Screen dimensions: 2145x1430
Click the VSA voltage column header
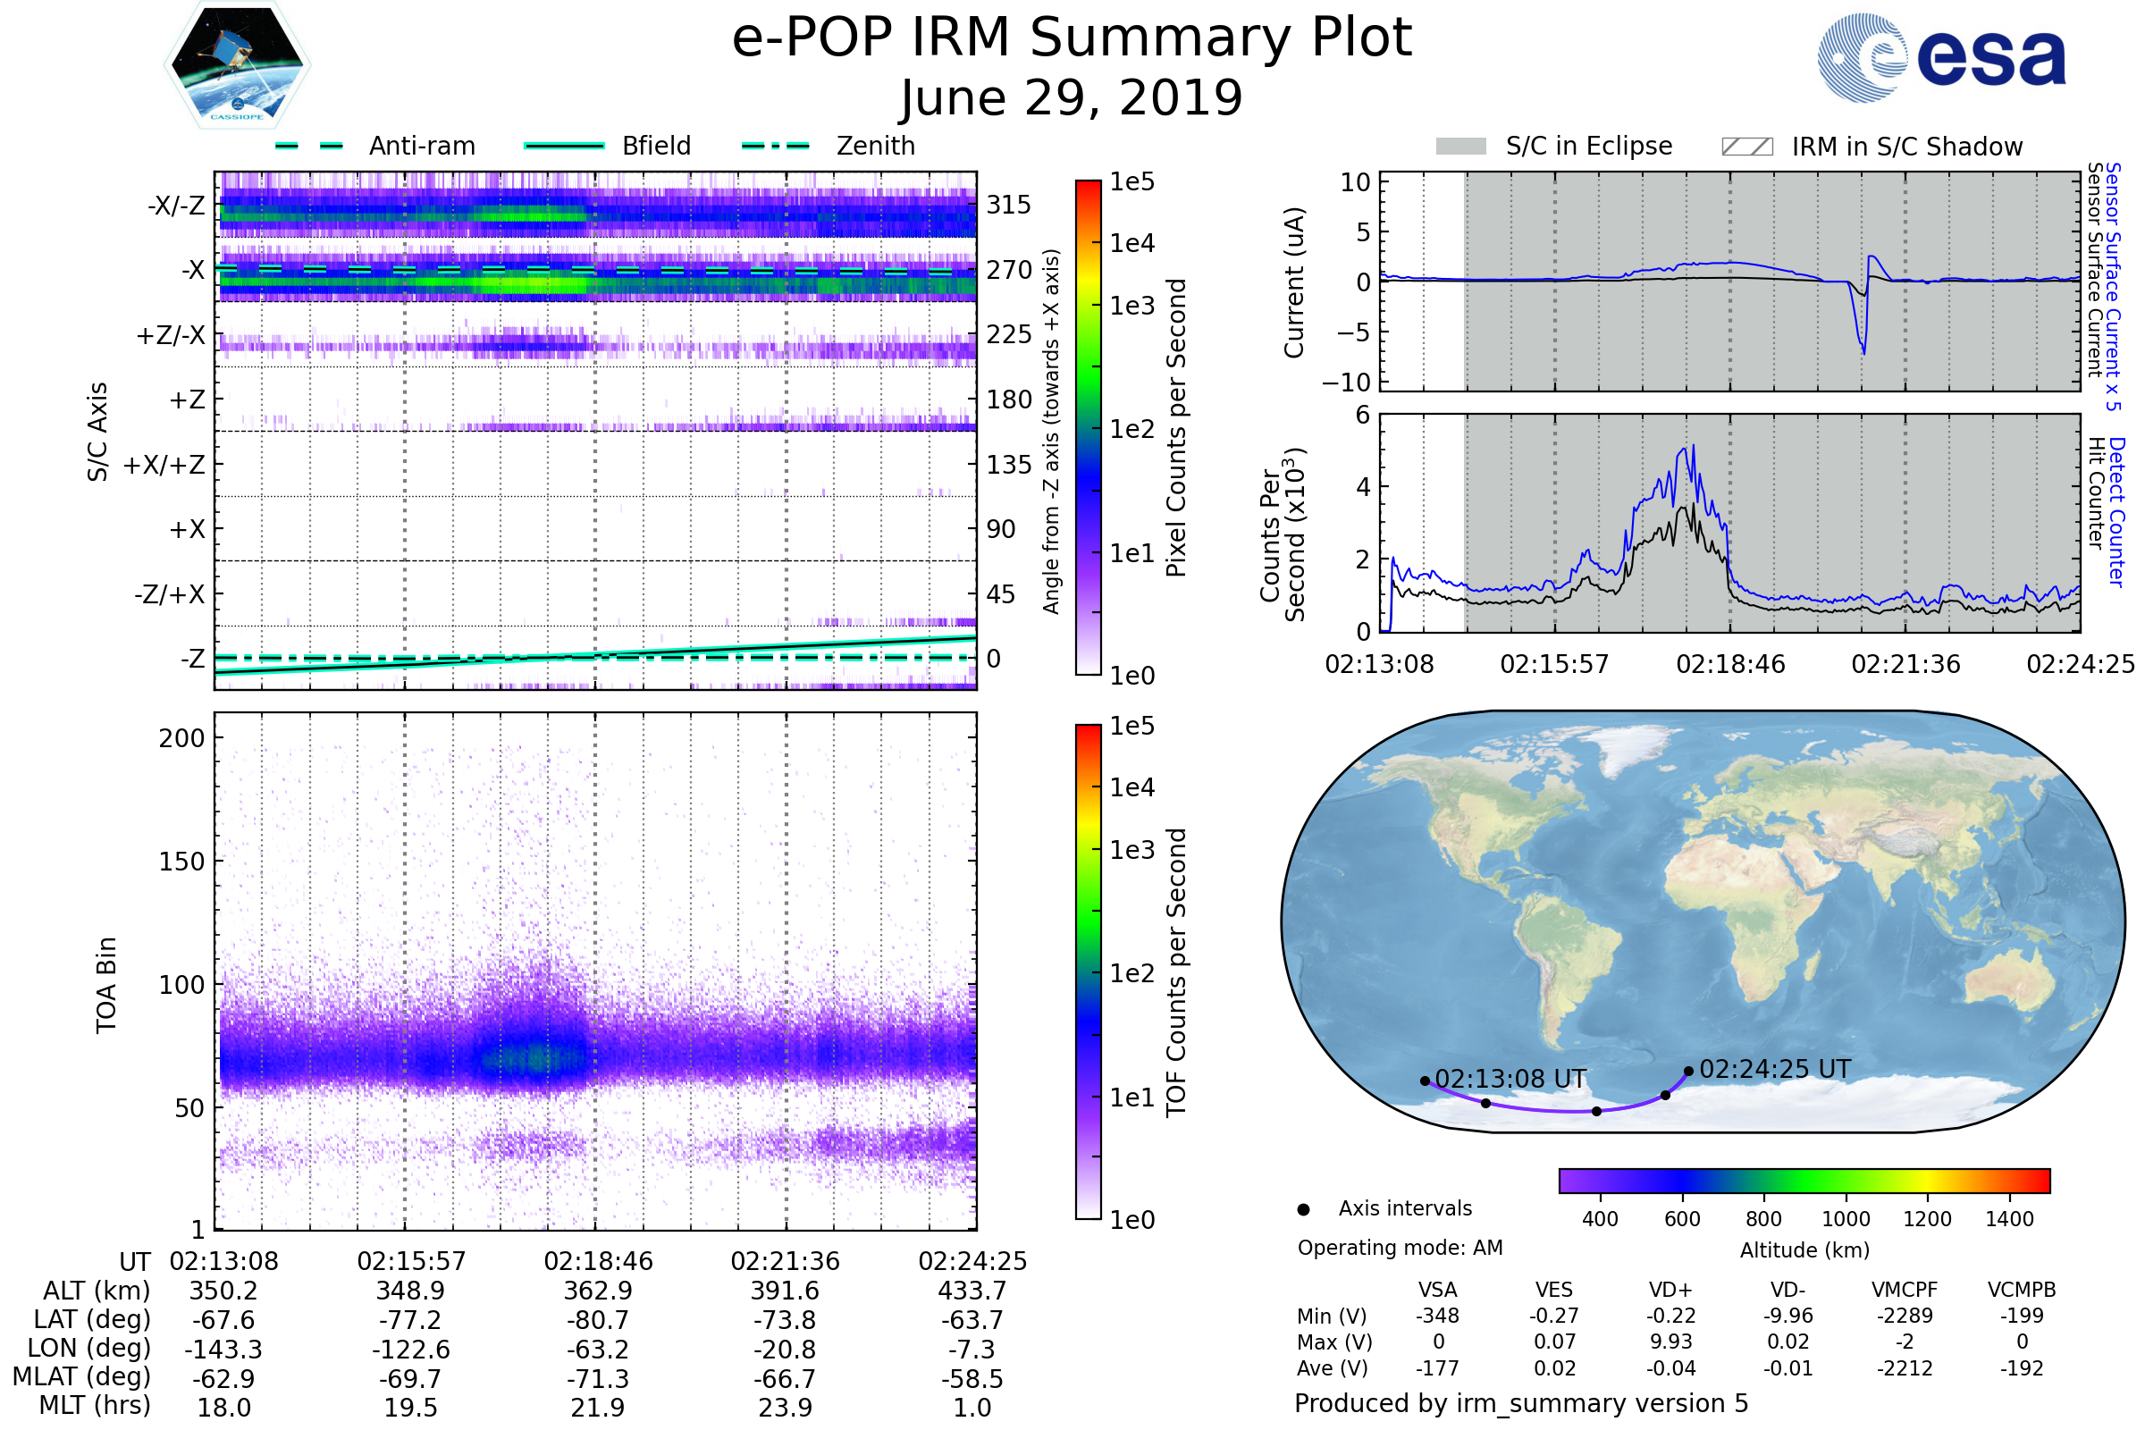(x=1437, y=1290)
